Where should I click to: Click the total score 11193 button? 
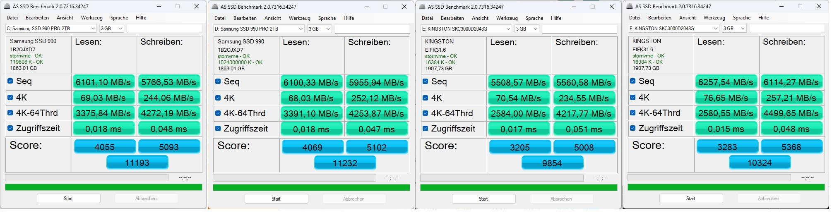point(137,163)
